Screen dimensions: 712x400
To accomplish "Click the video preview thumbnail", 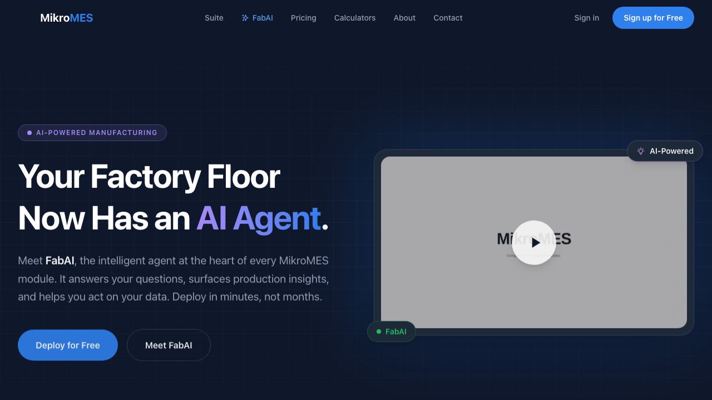I will coord(534,242).
